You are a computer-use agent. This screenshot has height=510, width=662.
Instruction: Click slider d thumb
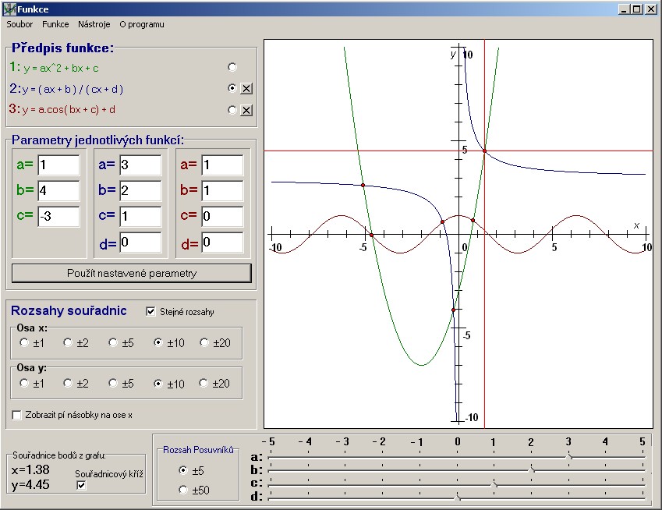click(x=457, y=498)
